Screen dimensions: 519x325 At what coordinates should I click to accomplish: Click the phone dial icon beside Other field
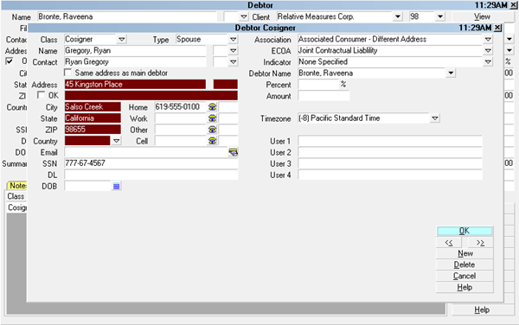pos(212,130)
